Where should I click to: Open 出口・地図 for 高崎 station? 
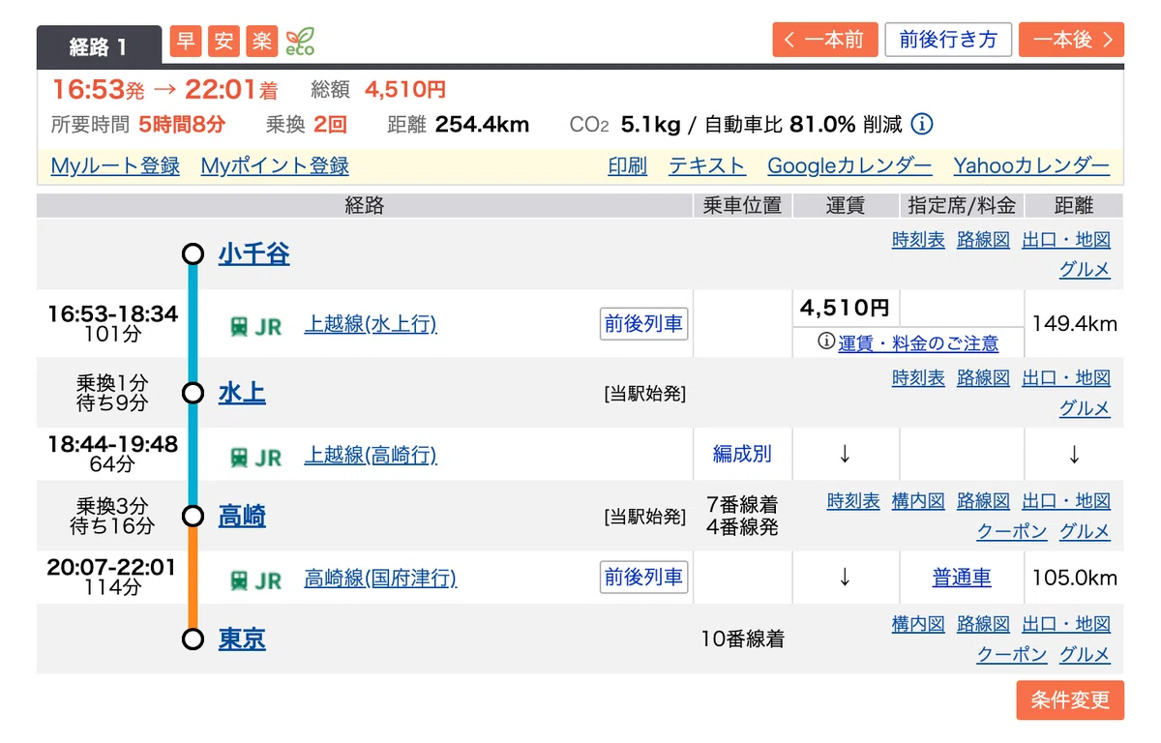pyautogui.click(x=1066, y=501)
